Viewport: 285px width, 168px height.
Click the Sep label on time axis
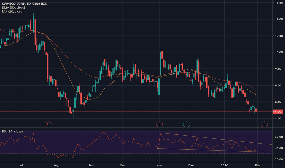(91, 166)
